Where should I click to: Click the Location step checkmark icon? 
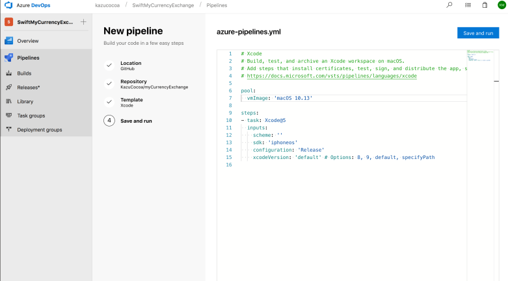[x=109, y=66]
